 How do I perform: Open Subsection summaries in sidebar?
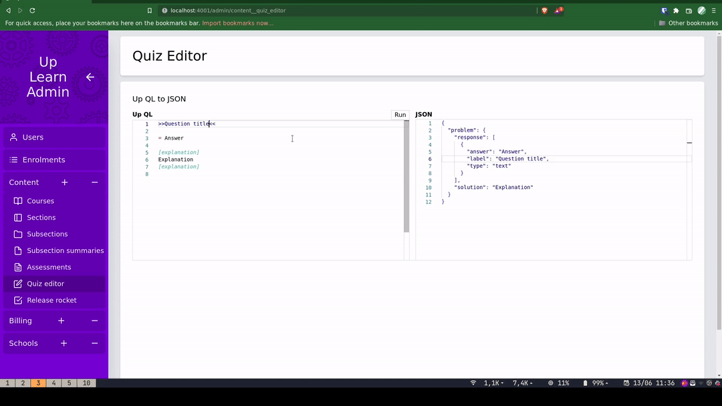(x=65, y=251)
